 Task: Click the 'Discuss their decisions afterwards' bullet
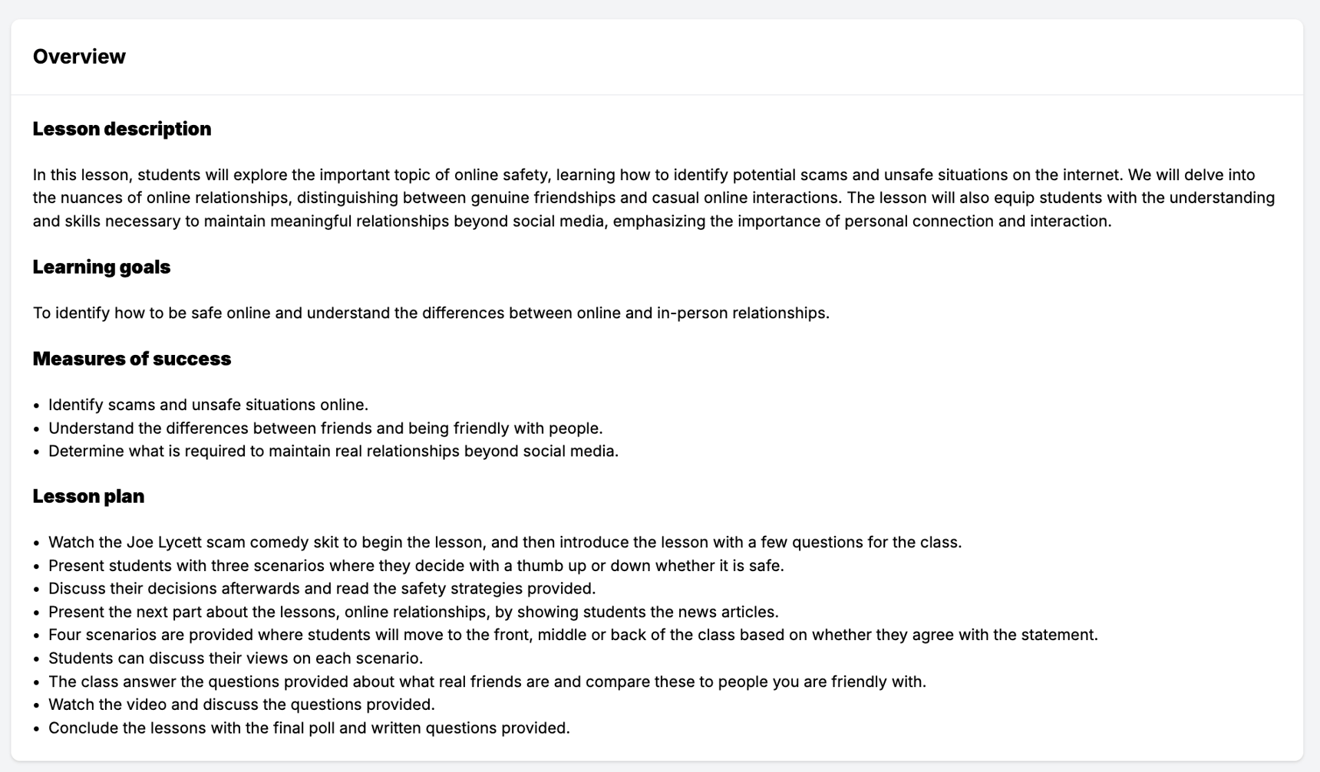click(x=322, y=589)
